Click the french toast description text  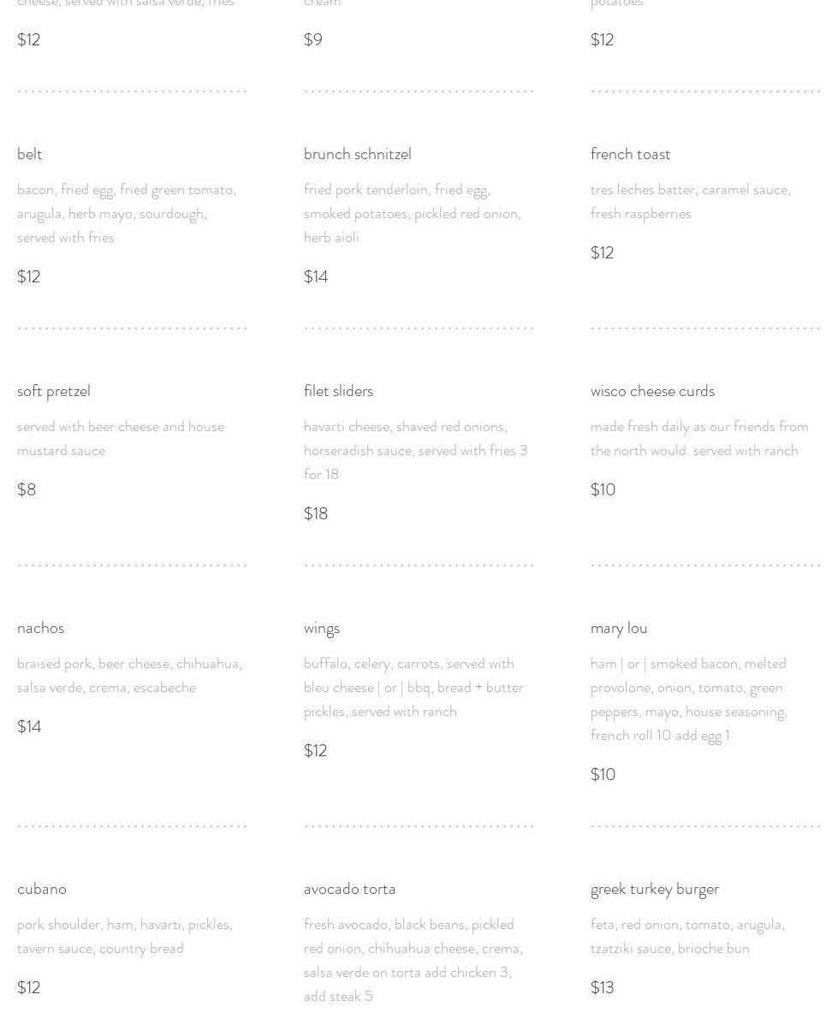[690, 201]
